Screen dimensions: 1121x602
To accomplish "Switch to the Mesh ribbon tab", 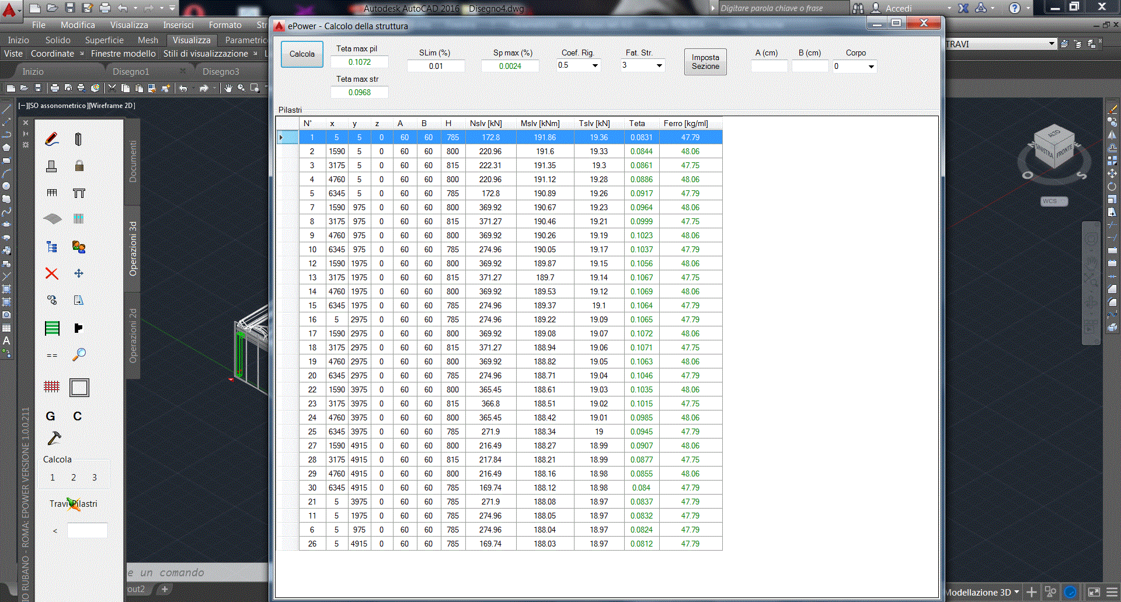I will (148, 40).
